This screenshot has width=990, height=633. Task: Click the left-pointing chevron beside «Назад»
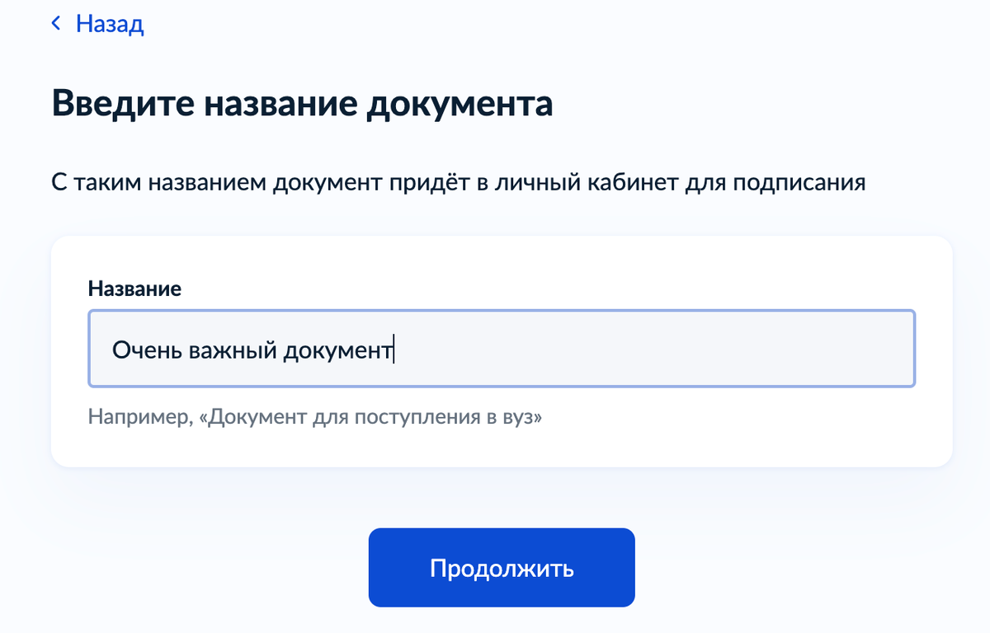56,23
